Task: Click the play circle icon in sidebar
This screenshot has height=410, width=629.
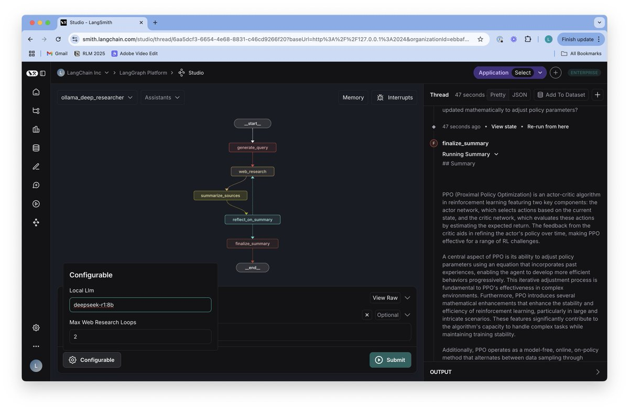Action: coord(36,204)
